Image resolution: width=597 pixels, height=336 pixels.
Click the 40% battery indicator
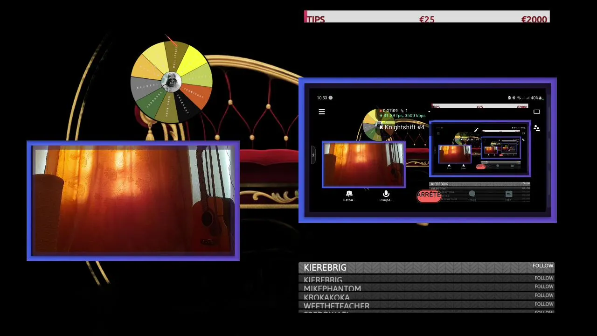537,98
